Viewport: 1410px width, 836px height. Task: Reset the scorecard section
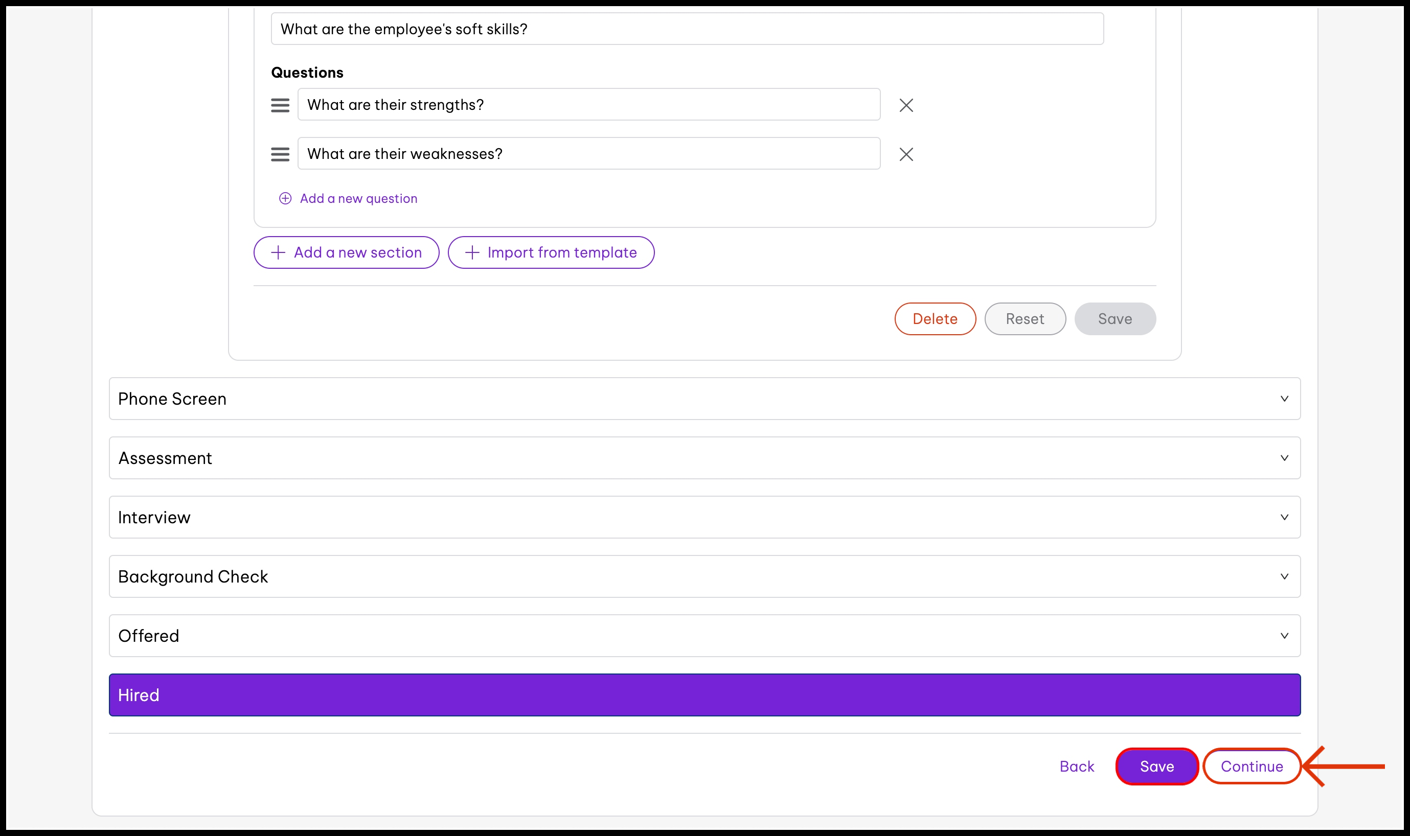[1025, 319]
